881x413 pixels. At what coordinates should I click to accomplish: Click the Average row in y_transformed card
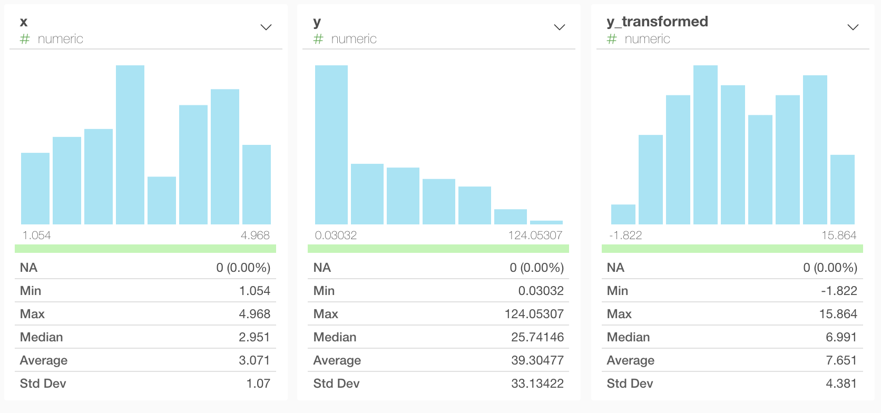[732, 360]
